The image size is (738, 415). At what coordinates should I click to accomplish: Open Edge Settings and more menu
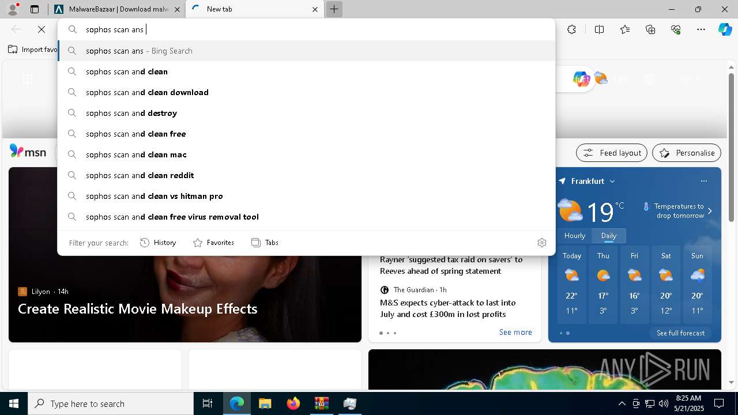(x=701, y=29)
